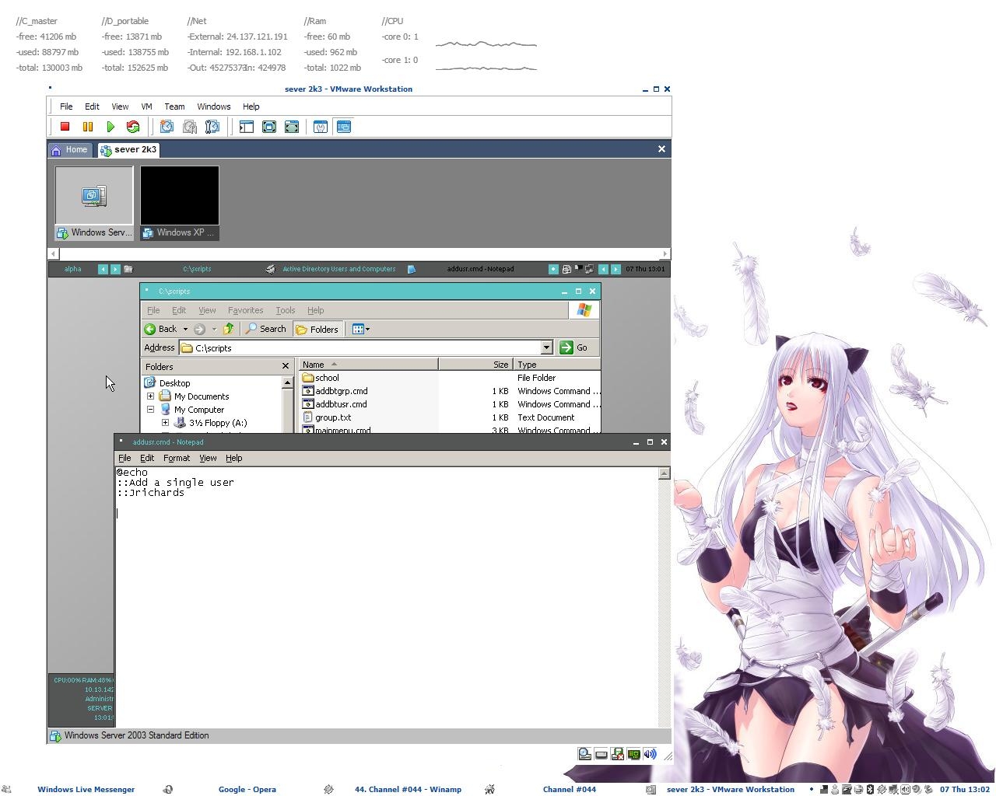Power on VM with green play icon
996x796 pixels.
(x=110, y=127)
